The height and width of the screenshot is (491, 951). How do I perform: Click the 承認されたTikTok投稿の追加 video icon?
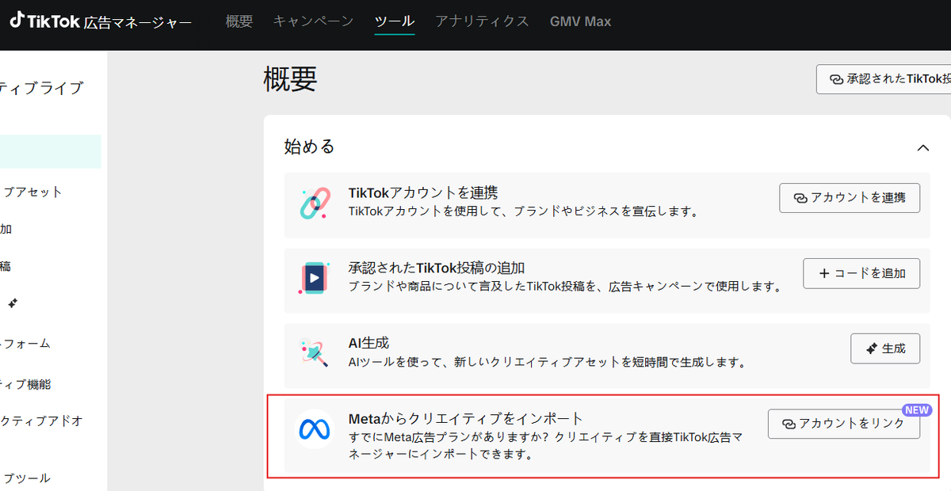point(314,278)
